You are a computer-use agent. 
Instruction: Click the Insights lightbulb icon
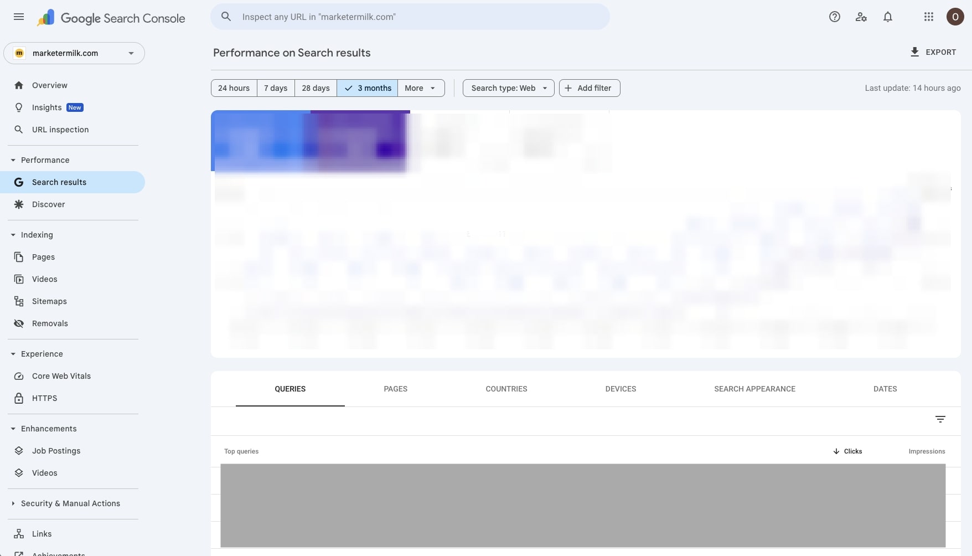coord(19,107)
